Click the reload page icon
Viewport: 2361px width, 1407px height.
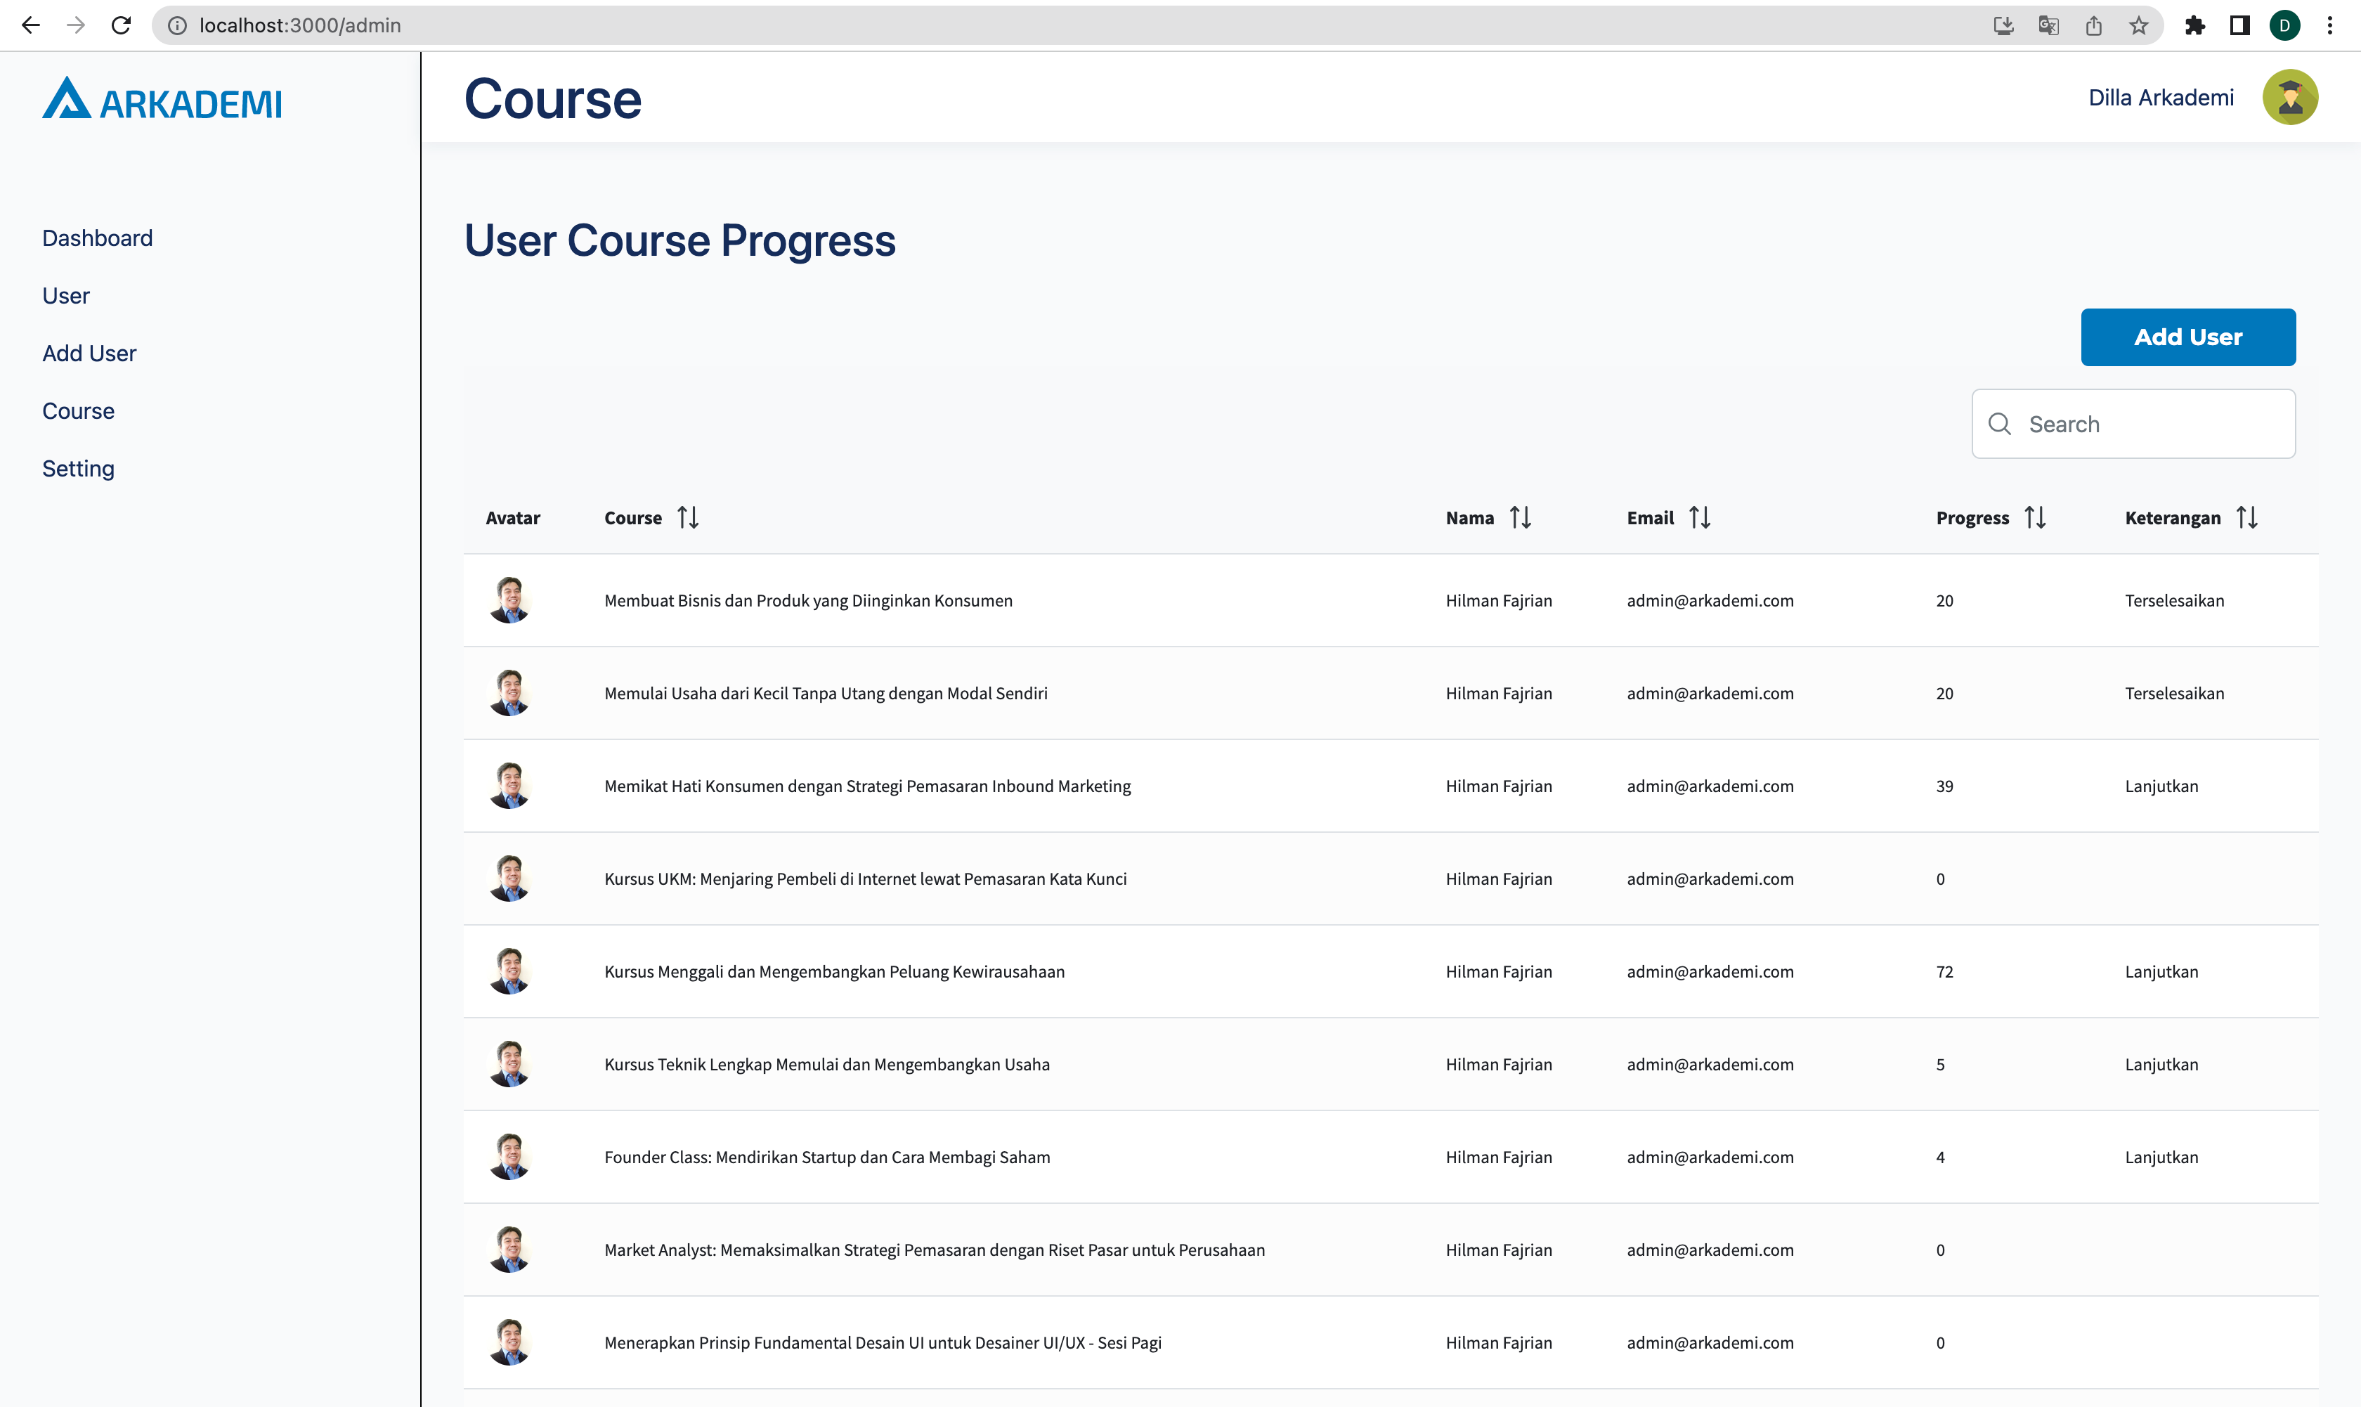pyautogui.click(x=120, y=25)
